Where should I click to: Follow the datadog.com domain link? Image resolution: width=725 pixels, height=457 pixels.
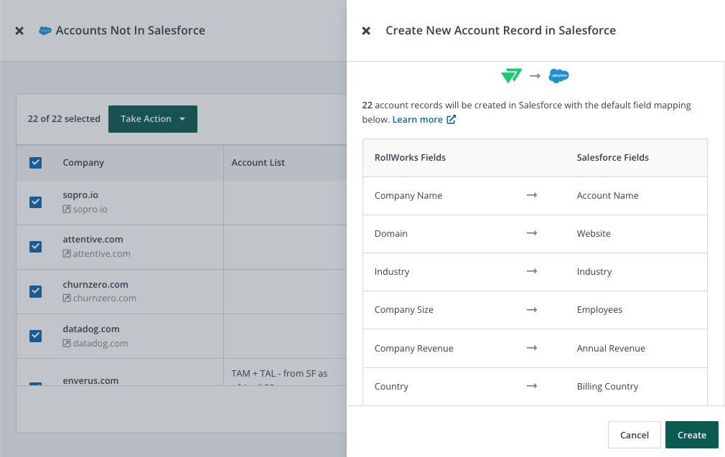[100, 344]
